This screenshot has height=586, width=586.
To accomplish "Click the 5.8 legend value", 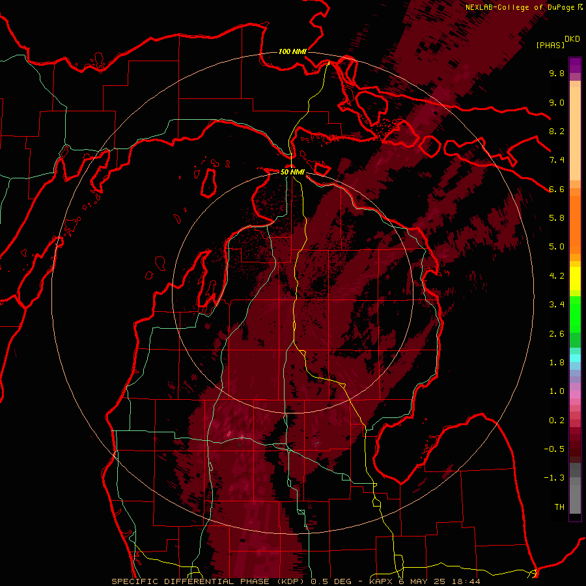I will (557, 218).
